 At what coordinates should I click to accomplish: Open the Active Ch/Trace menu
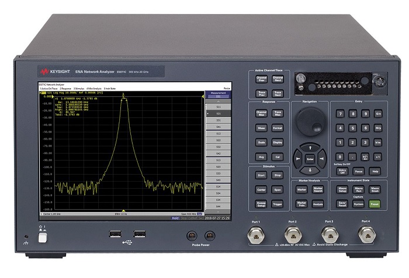pyautogui.click(x=49, y=88)
